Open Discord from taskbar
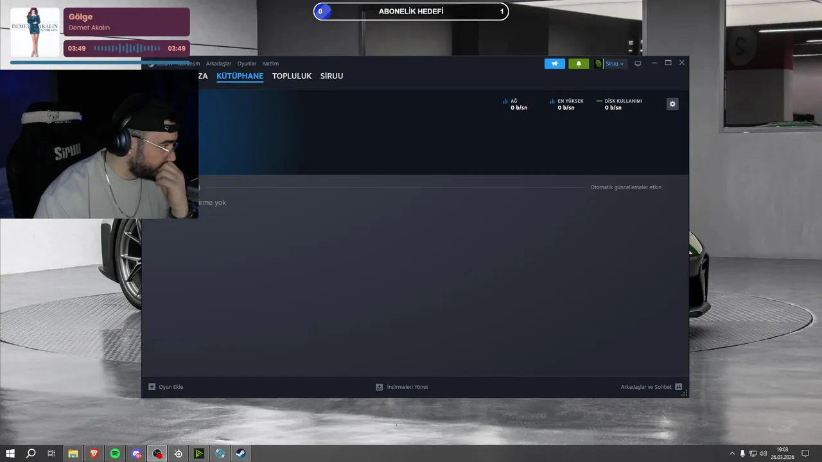822x462 pixels. (x=136, y=454)
